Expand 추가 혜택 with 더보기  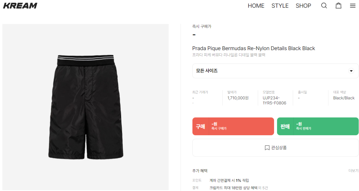[x=353, y=171]
